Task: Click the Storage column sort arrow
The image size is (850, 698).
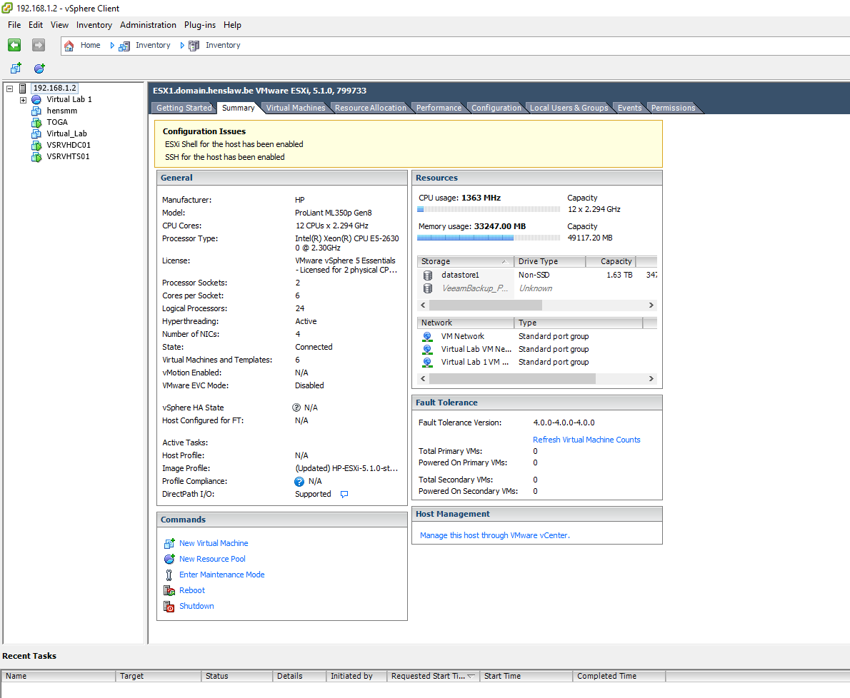Action: tap(504, 261)
